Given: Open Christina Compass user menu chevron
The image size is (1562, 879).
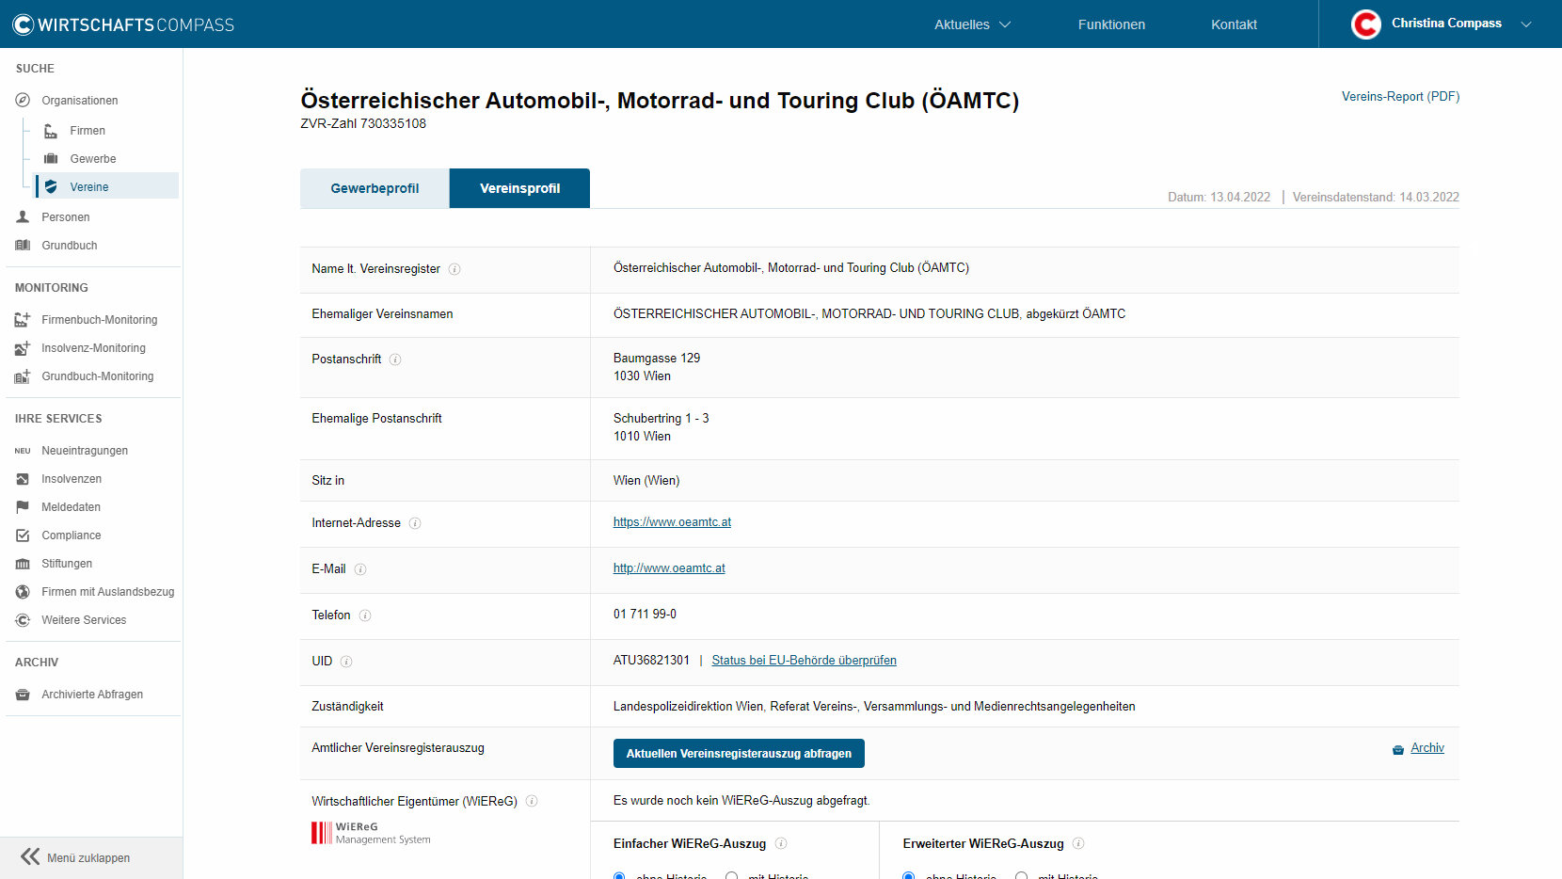Looking at the screenshot, I should pos(1526,24).
